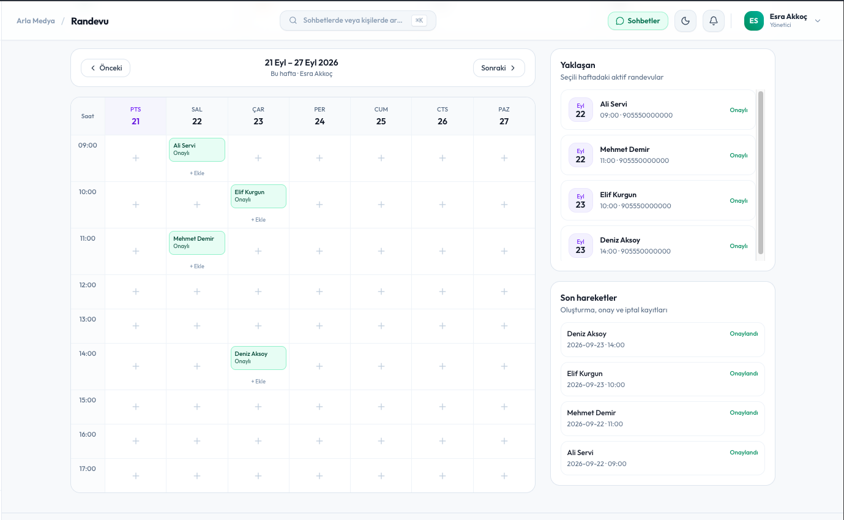The width and height of the screenshot is (844, 520).
Task: Open Ali Servi appointment in calendar
Action: (197, 149)
